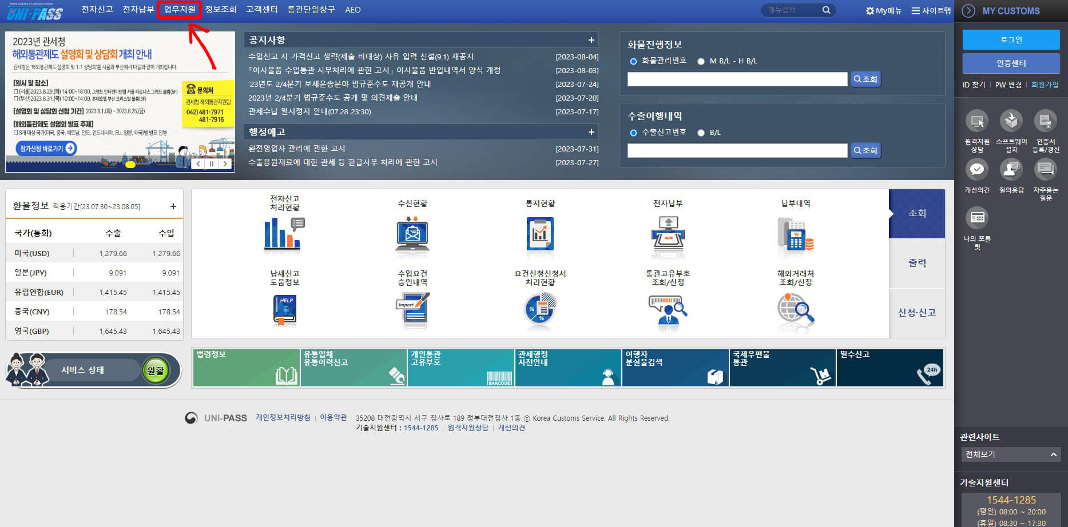Screen dimensions: 1068x527
Task: Open 소프트웨어 설치 from MY CUSTOMS panel
Action: pyautogui.click(x=1011, y=122)
